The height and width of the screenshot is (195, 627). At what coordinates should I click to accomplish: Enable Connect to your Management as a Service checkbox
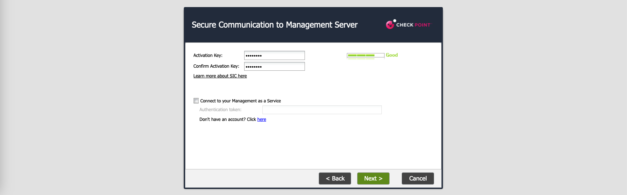[x=196, y=101]
